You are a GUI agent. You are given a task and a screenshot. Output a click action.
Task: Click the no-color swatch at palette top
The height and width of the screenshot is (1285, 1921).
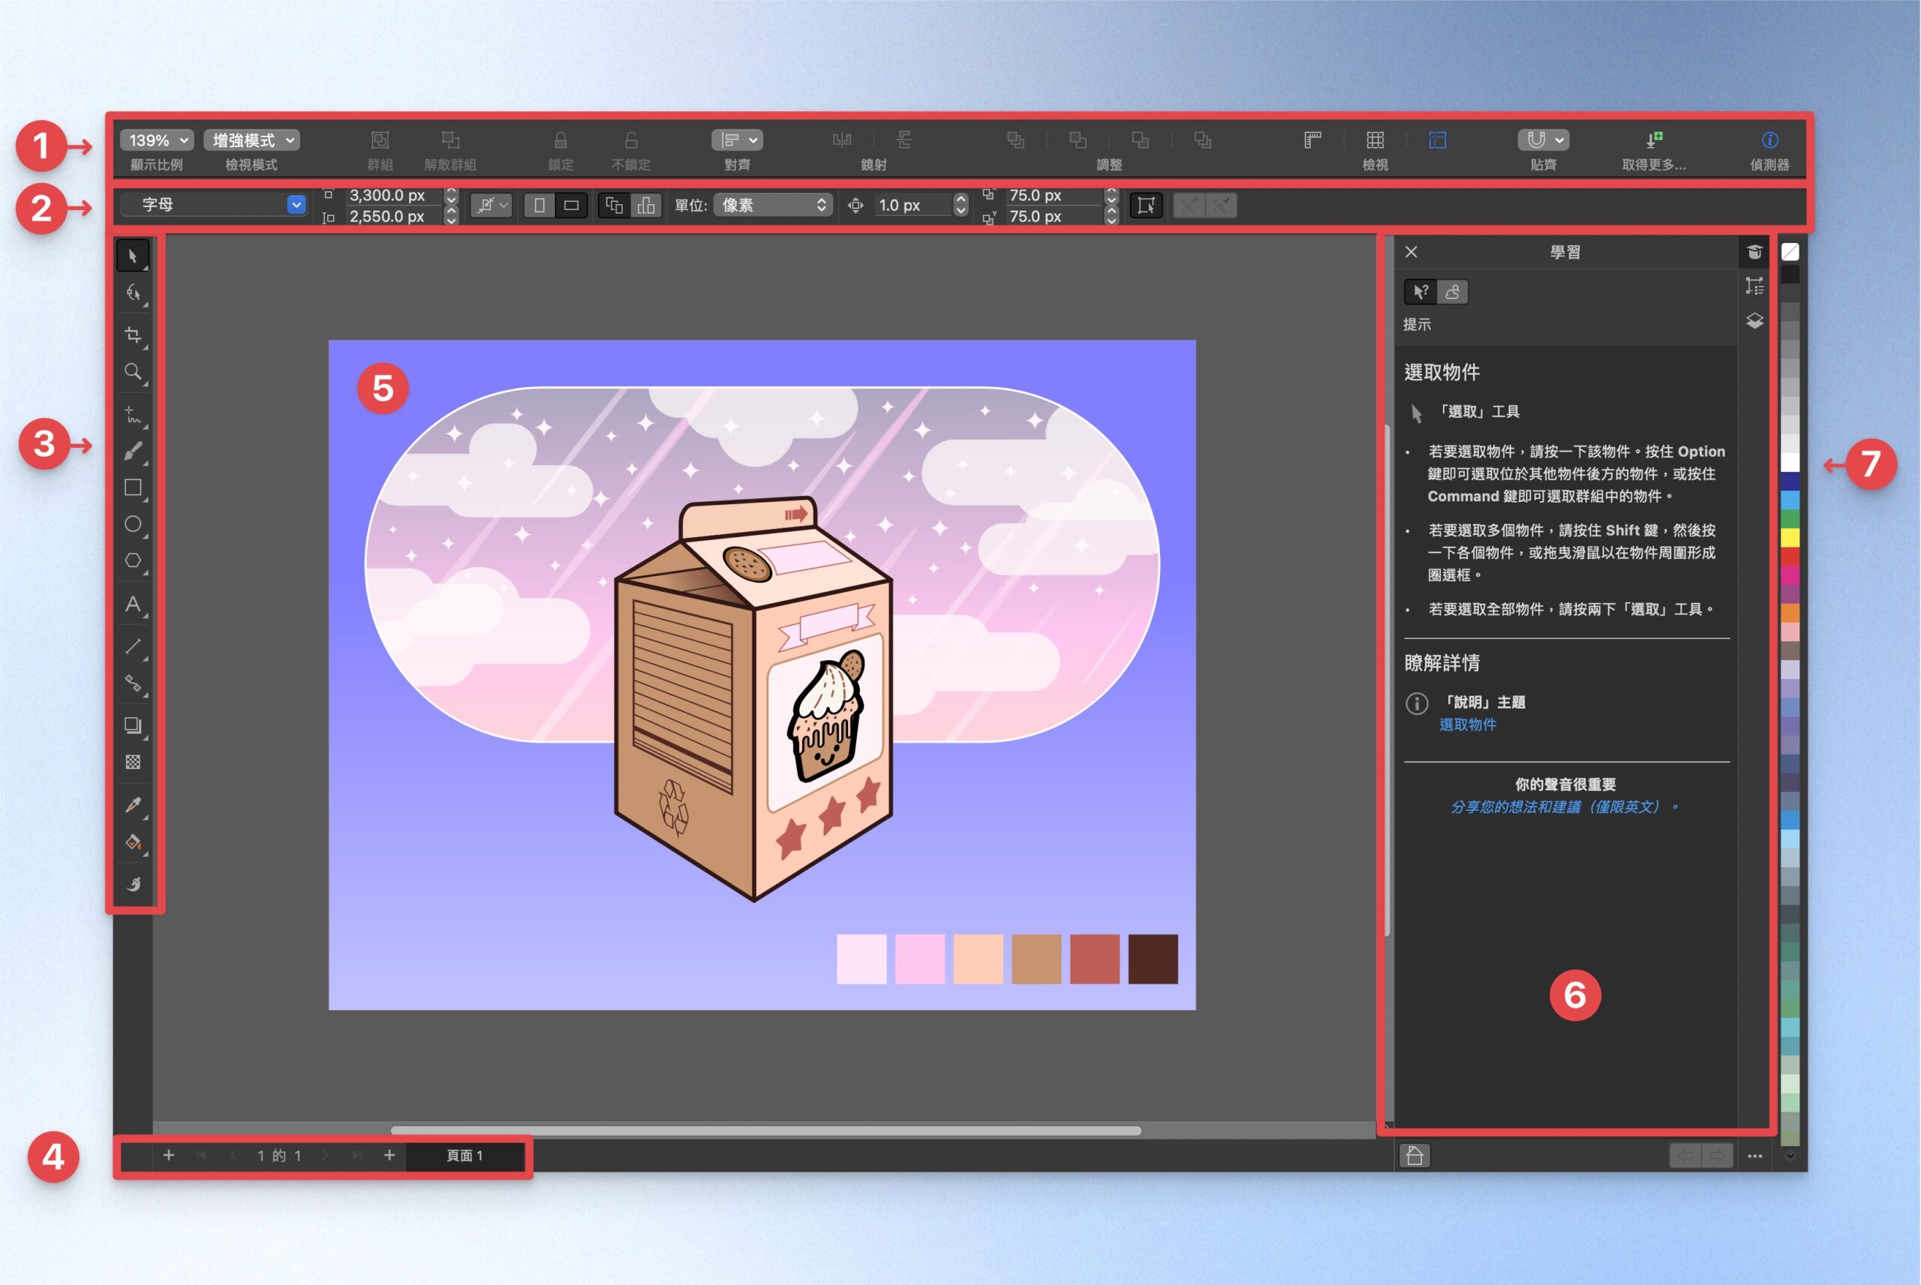(1790, 252)
